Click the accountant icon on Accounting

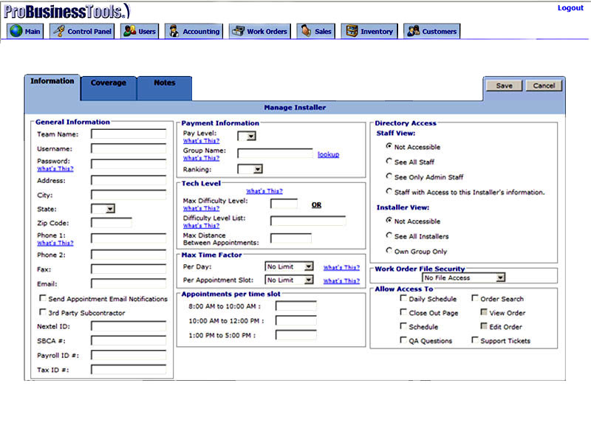[x=174, y=31]
